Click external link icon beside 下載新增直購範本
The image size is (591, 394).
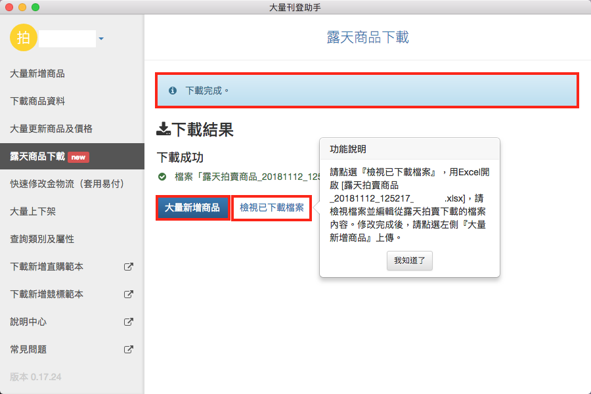(129, 267)
